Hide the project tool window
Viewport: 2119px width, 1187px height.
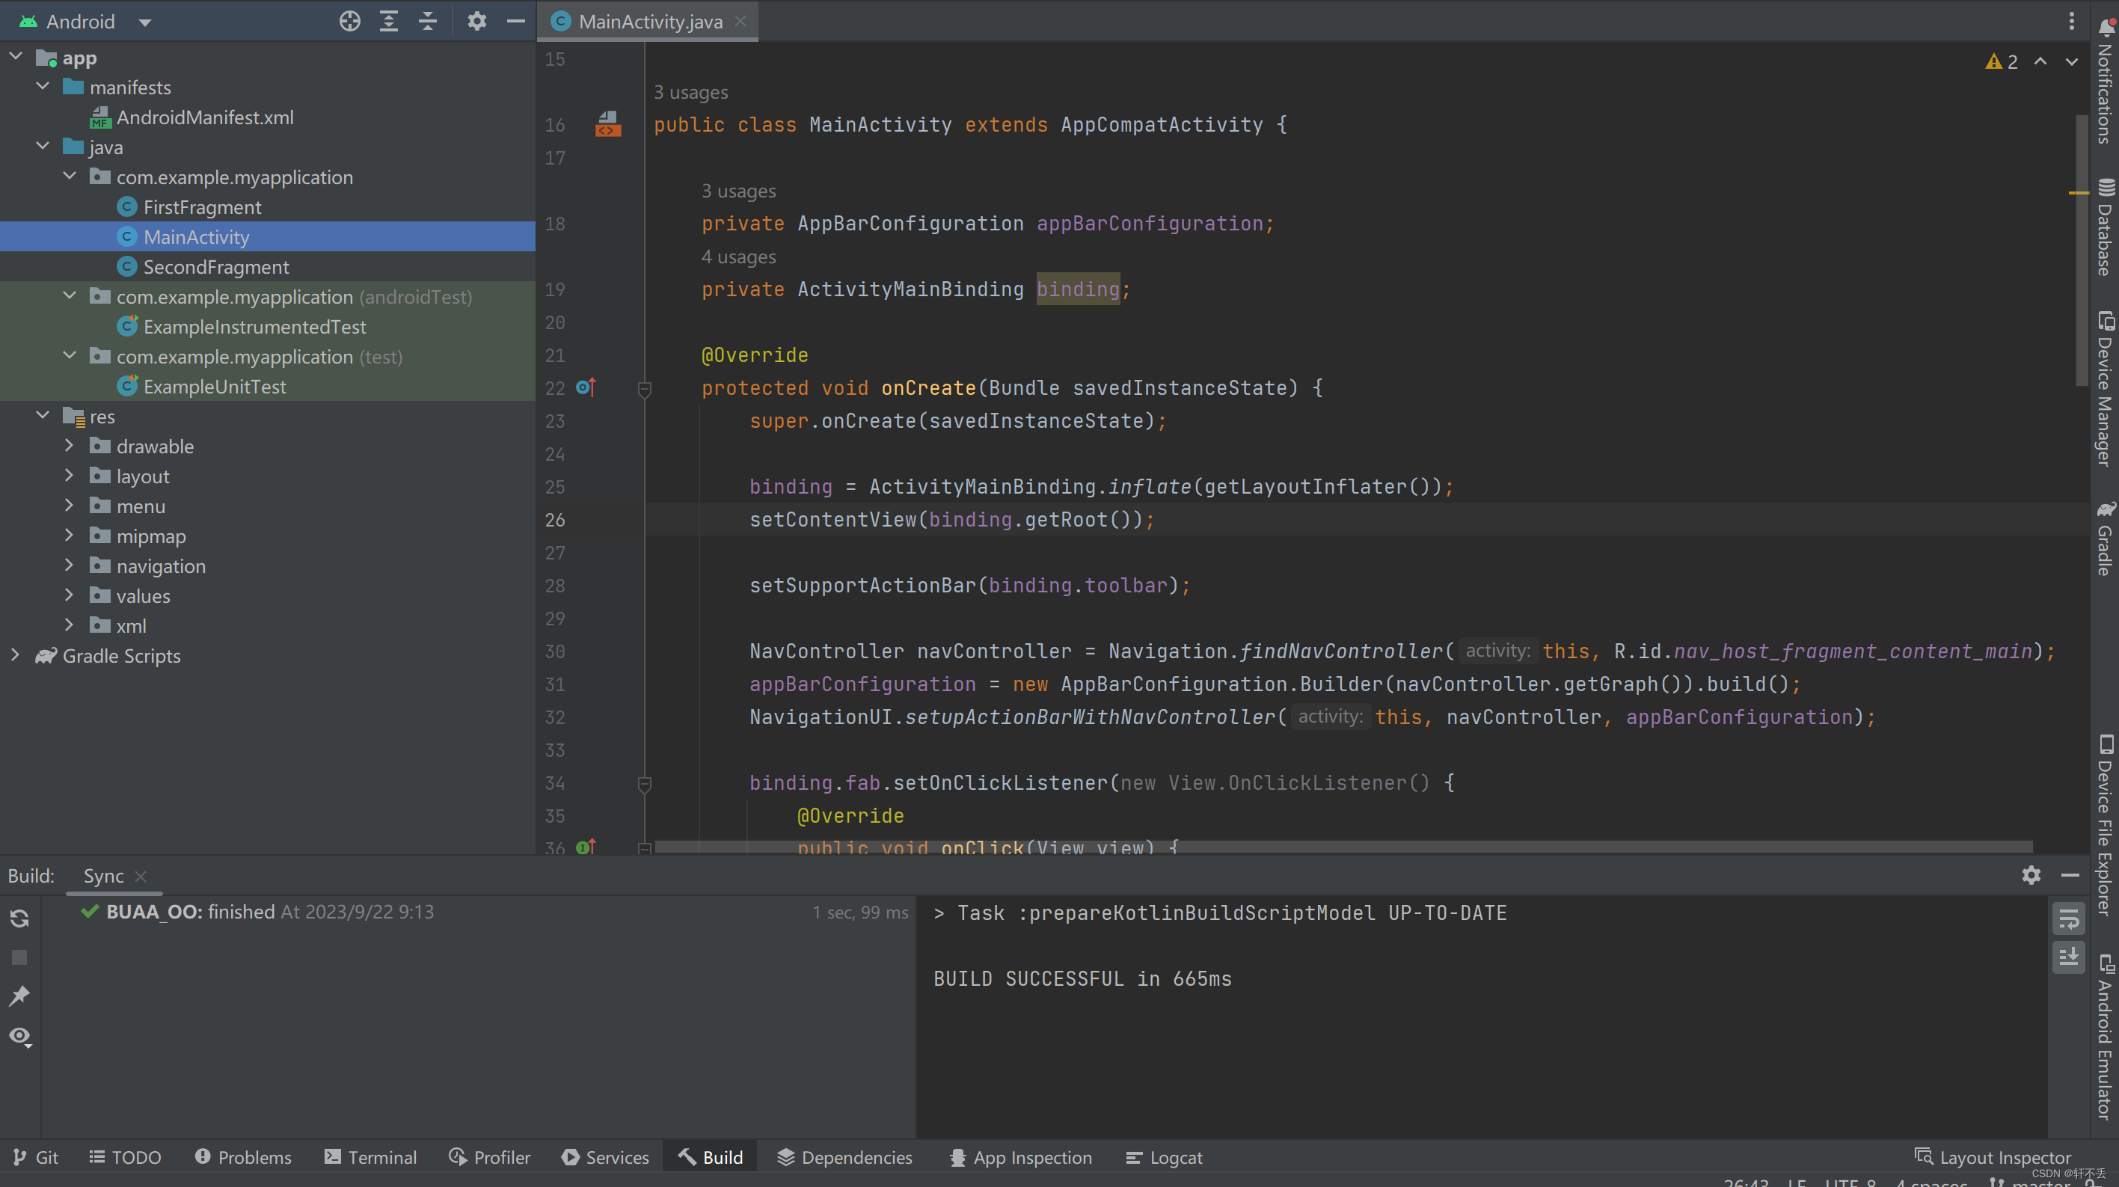point(516,22)
